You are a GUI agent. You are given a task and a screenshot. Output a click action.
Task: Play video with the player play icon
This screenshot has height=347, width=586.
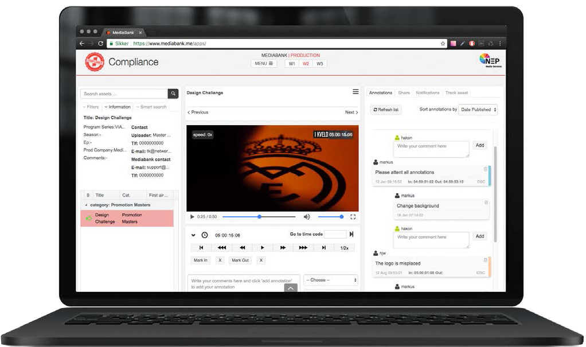tap(192, 216)
